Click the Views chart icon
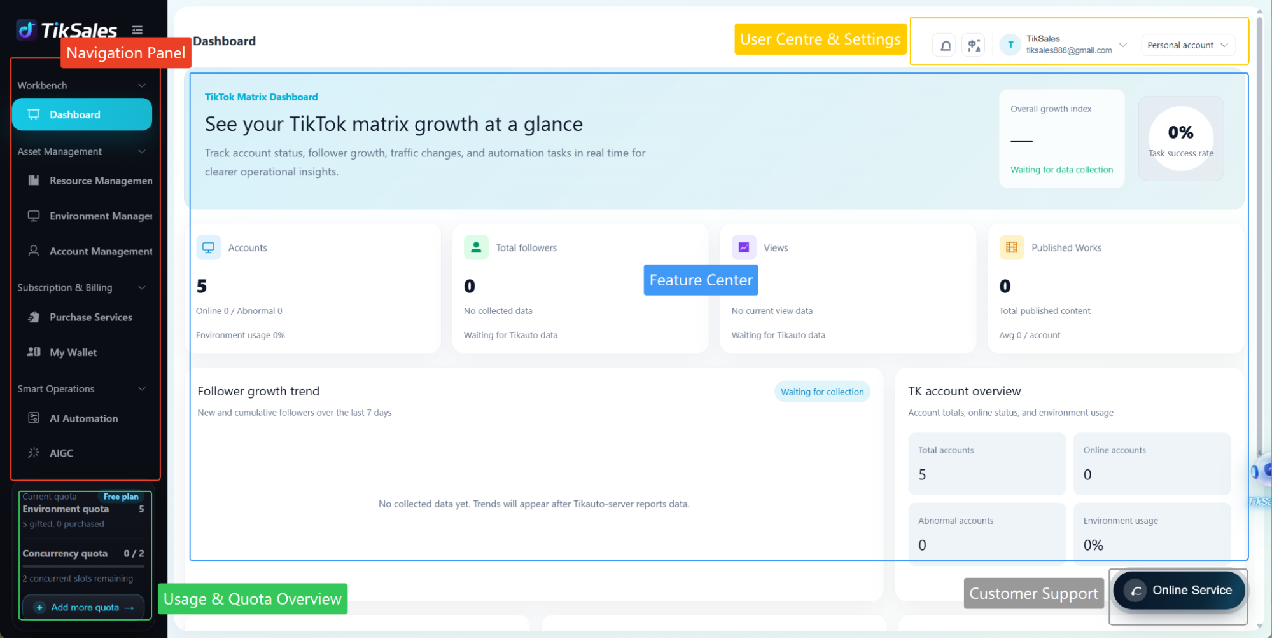The width and height of the screenshot is (1272, 639). (744, 247)
